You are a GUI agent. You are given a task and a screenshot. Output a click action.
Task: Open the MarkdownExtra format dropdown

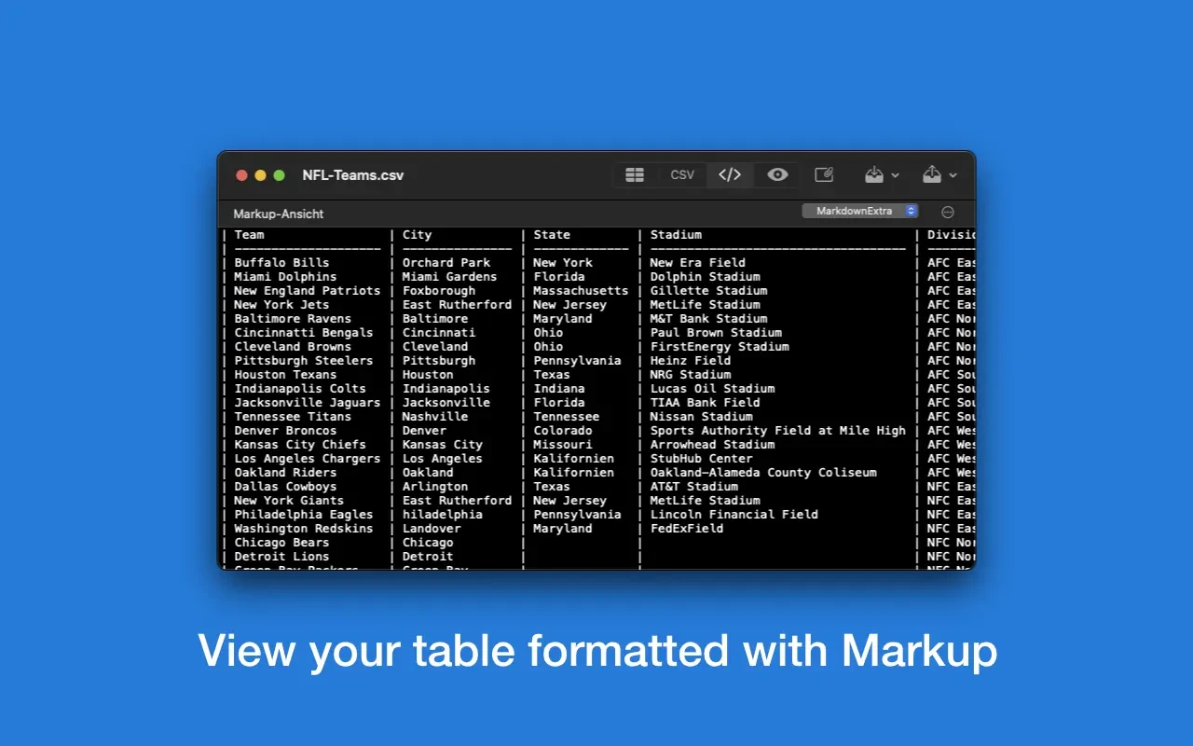pos(860,211)
